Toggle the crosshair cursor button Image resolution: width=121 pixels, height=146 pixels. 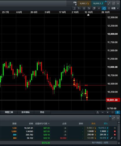tap(113, 112)
